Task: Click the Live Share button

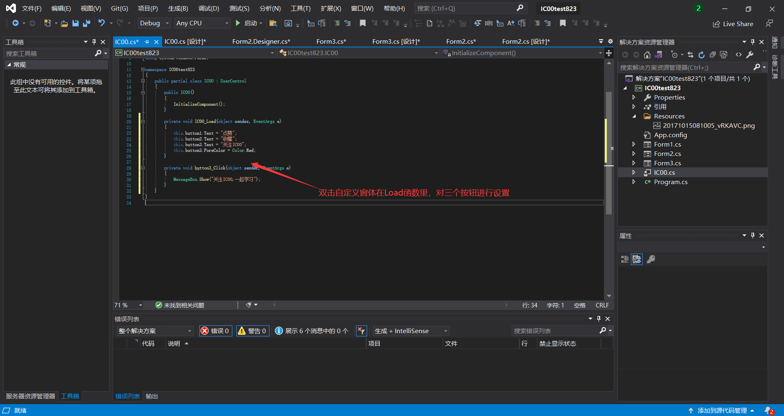Action: pyautogui.click(x=733, y=24)
